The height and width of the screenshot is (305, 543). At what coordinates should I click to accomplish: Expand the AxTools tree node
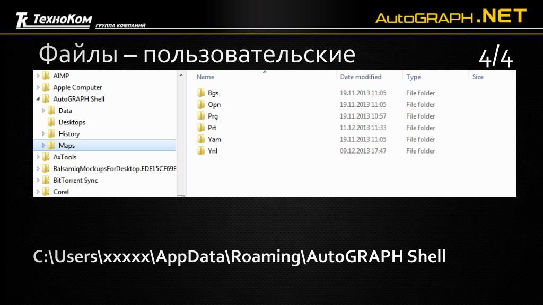(38, 157)
